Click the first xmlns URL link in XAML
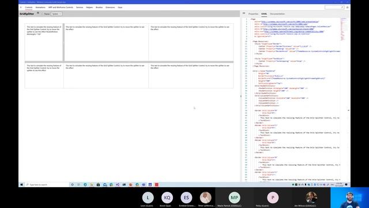Screen dimensions: 369x208 290,22
